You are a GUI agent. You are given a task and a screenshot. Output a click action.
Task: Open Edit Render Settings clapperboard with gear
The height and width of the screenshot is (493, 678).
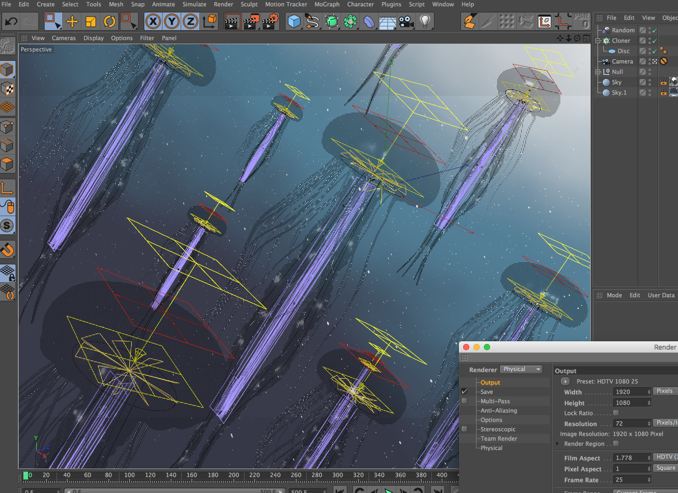270,22
